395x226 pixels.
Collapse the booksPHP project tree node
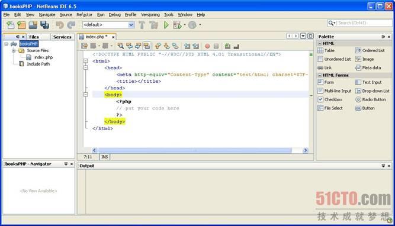pyautogui.click(x=6, y=44)
